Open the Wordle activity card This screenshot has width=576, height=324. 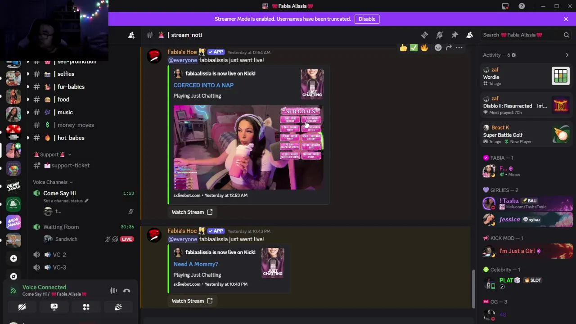[526, 76]
